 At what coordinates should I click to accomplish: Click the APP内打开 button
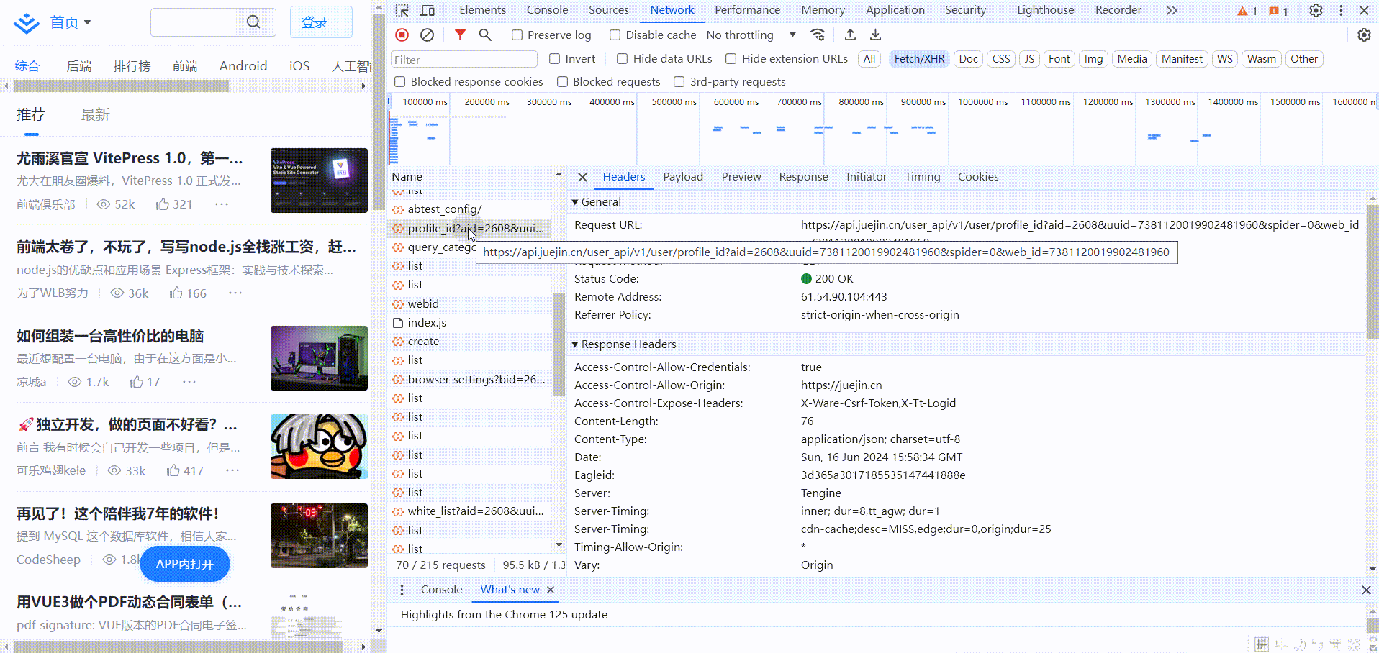[x=185, y=564]
